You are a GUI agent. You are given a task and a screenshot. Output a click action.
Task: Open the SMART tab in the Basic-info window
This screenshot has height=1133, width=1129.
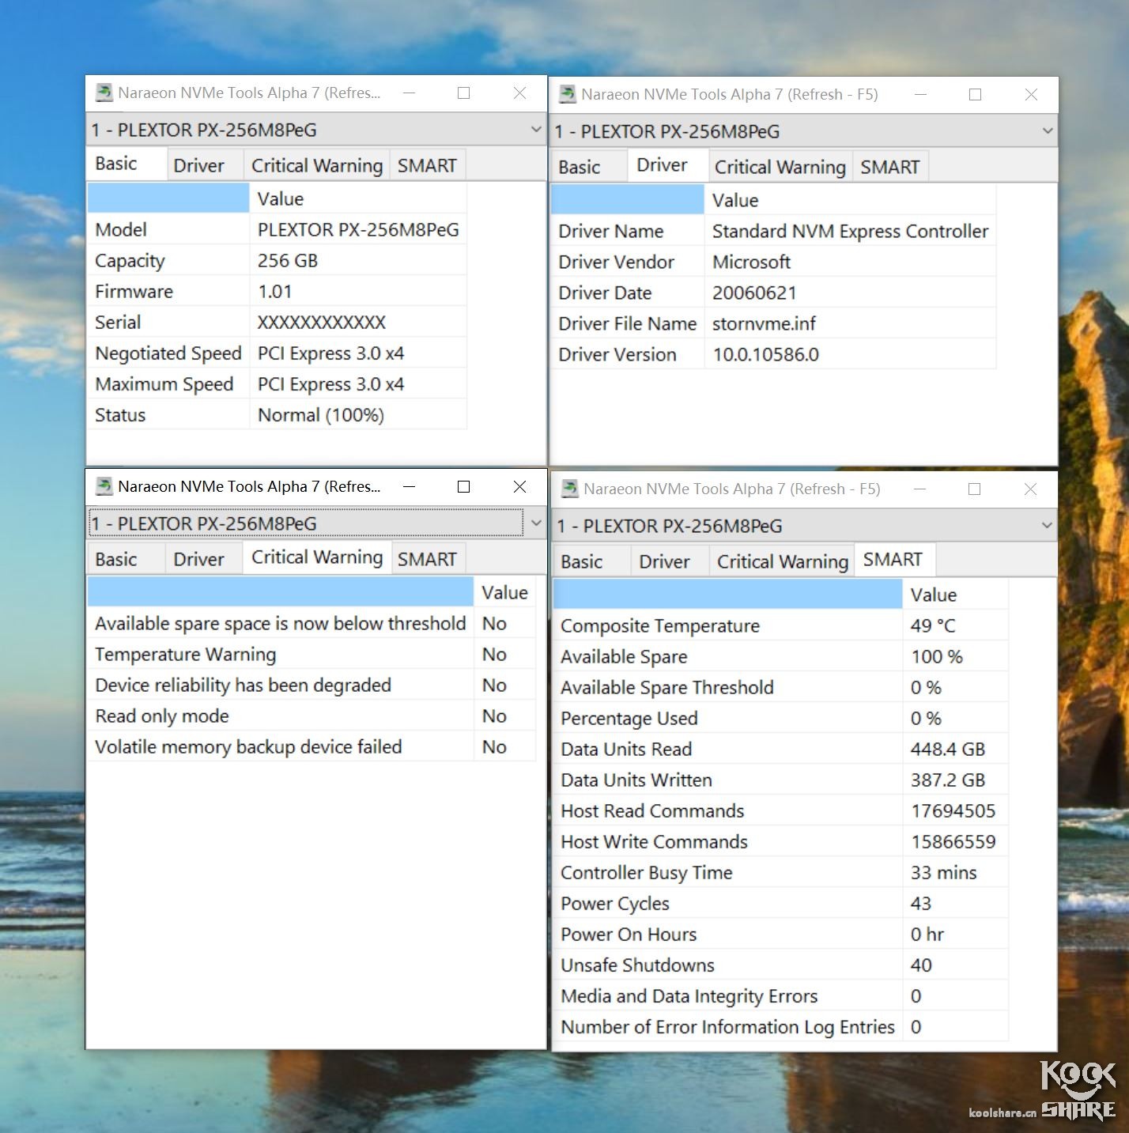pos(427,165)
